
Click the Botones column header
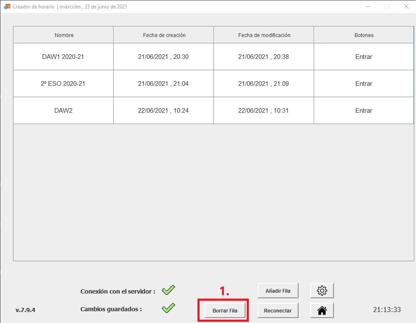coord(364,35)
